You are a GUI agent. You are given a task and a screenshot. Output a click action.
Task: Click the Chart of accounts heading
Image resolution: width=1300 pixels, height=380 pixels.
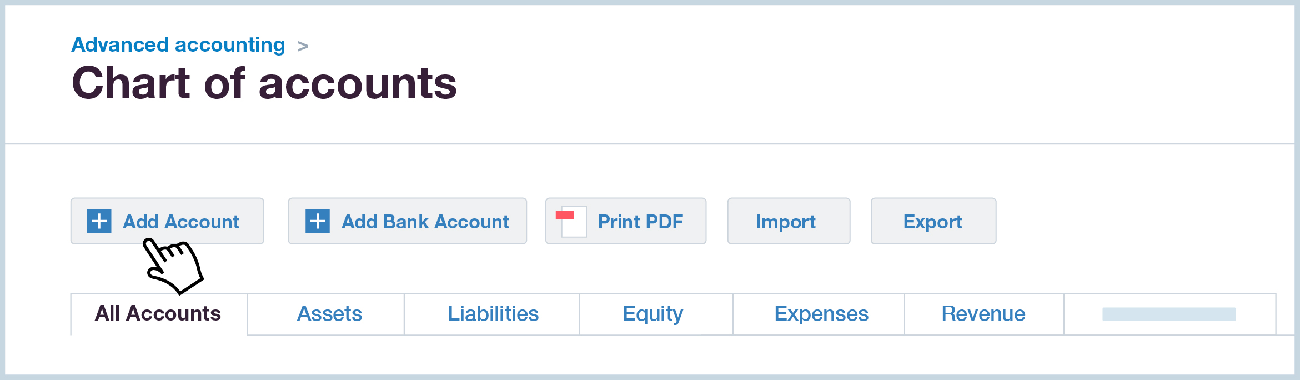click(x=265, y=83)
